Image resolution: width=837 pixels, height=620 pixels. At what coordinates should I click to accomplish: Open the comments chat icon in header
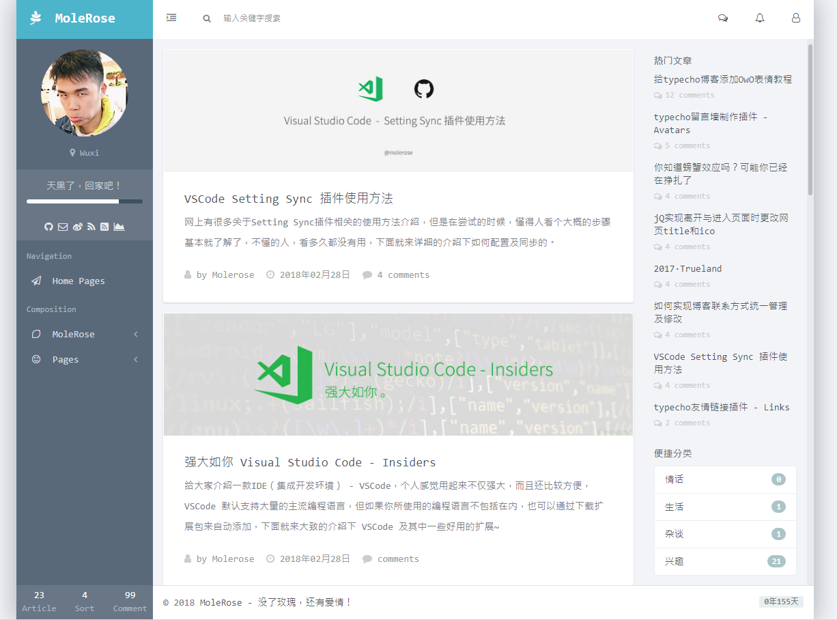[723, 18]
